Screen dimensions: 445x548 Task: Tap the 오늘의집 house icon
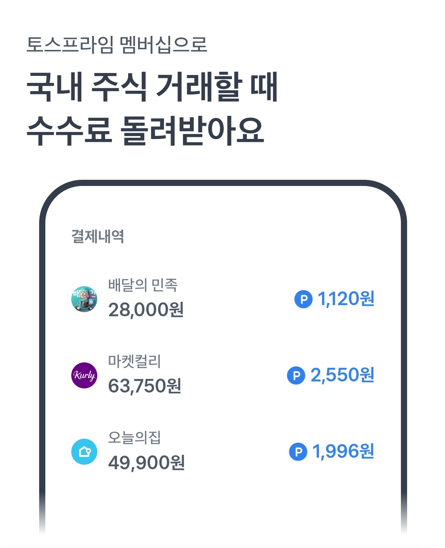tap(84, 452)
